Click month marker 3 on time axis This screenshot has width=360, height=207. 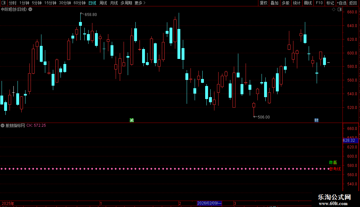[235, 203]
